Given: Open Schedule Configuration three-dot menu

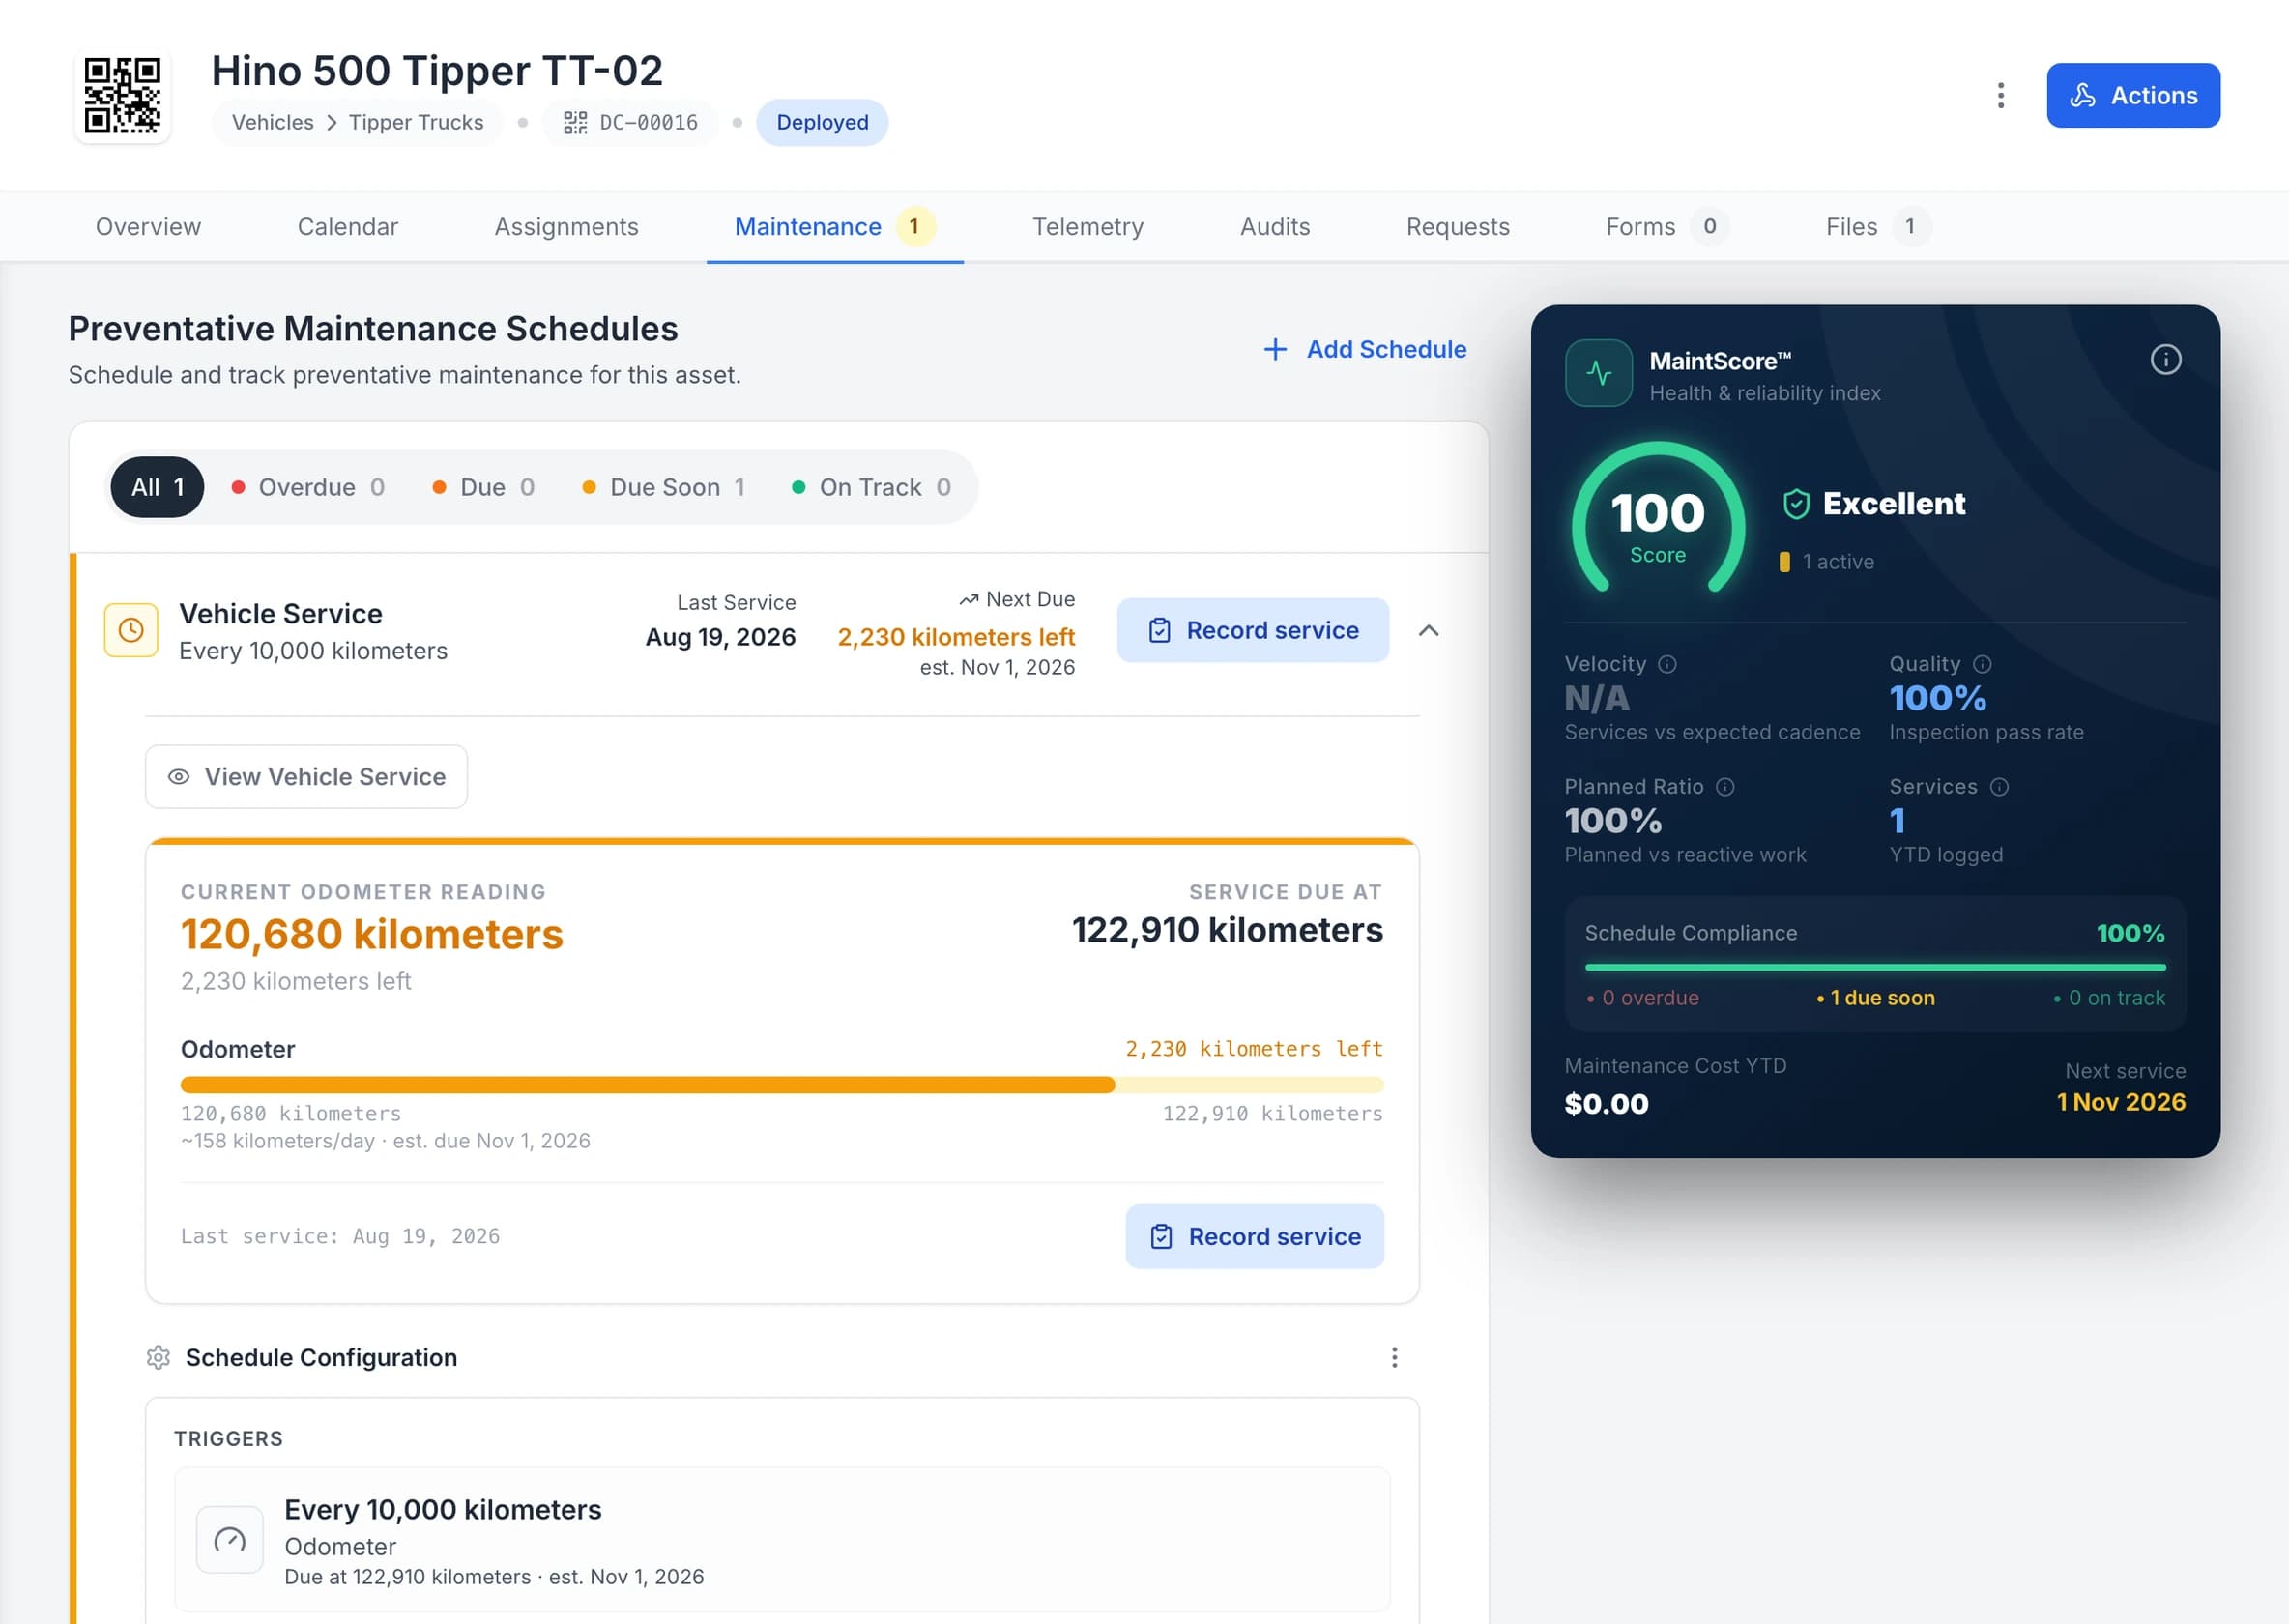Looking at the screenshot, I should coord(1394,1358).
